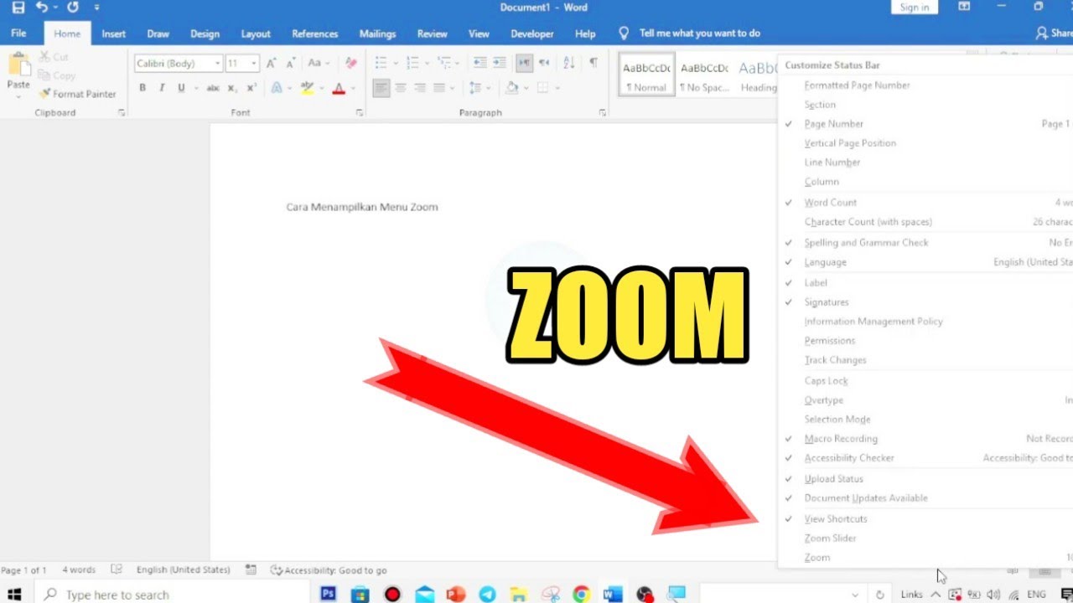Click the Paste clipboard icon

[18, 65]
